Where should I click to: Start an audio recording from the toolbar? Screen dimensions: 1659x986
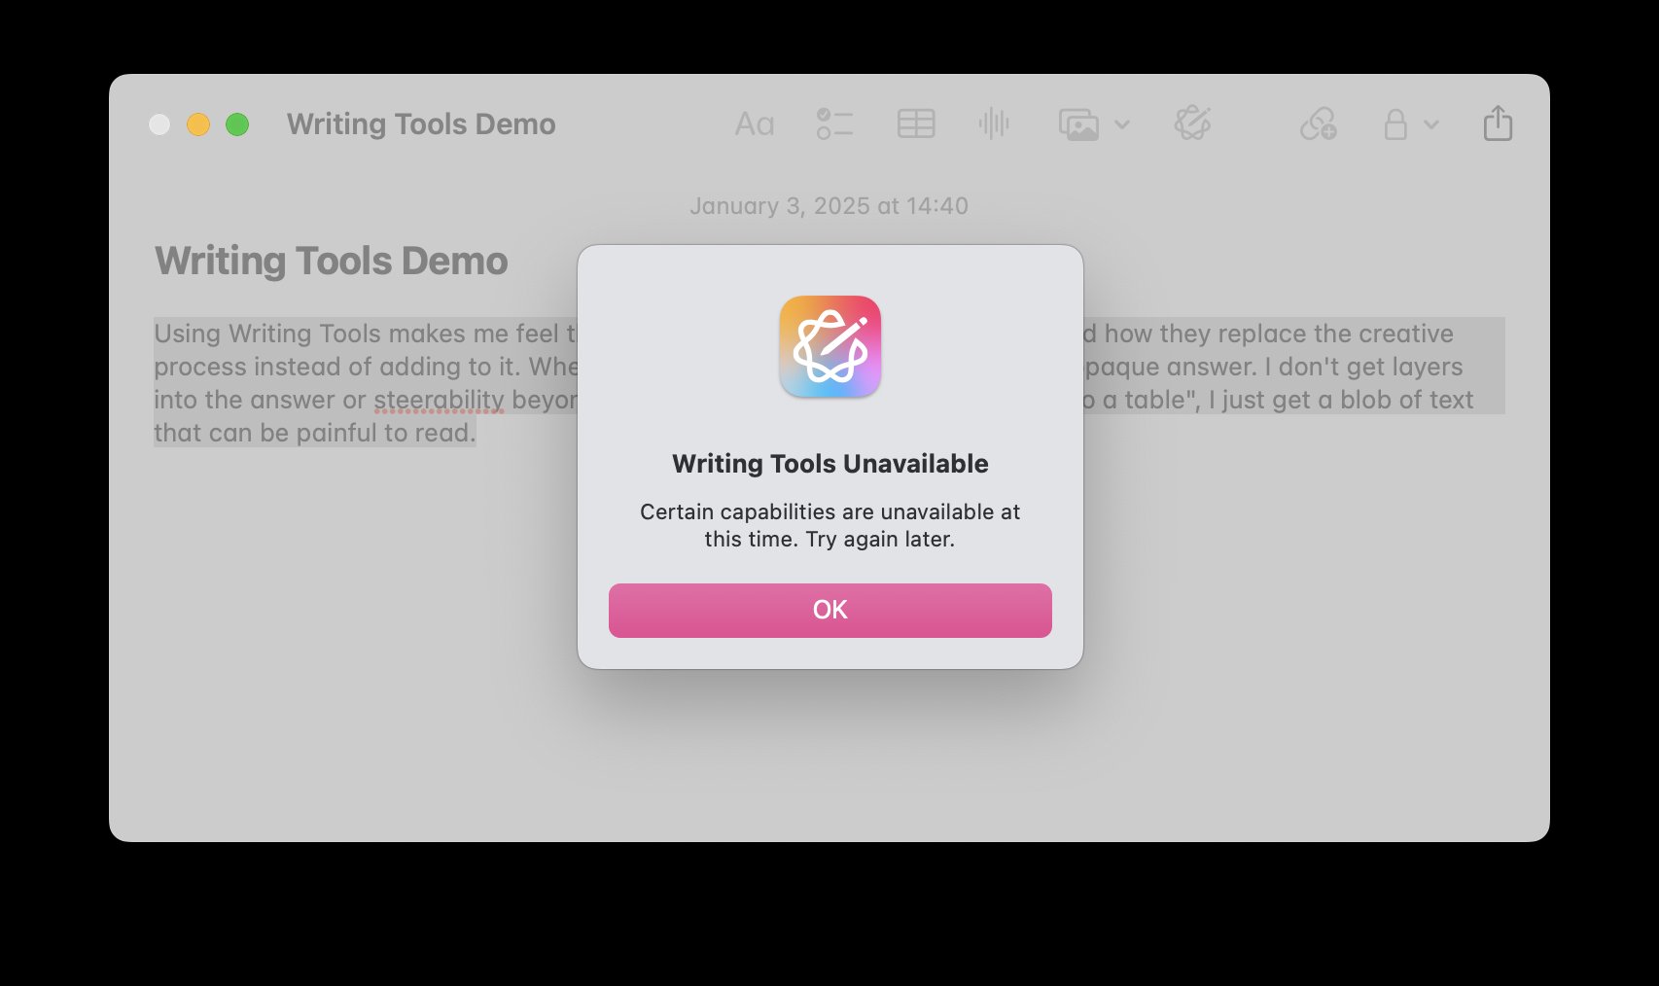click(x=993, y=124)
